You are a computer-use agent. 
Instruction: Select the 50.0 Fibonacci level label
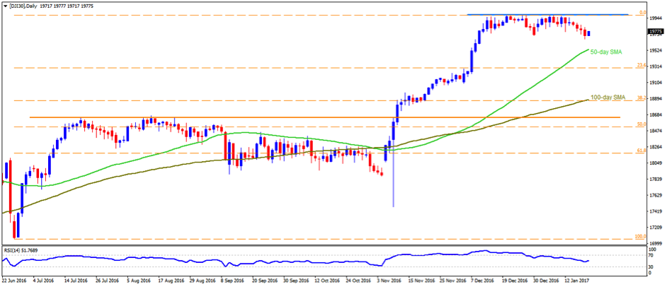639,124
